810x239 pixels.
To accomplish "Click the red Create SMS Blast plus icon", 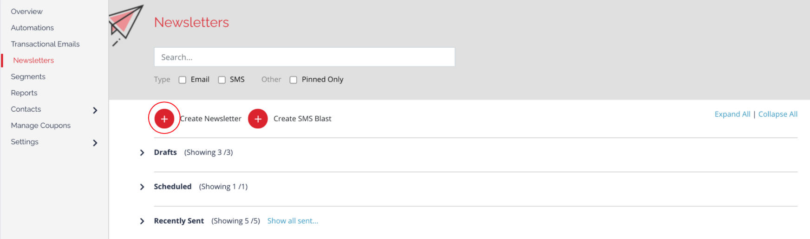I will click(258, 119).
